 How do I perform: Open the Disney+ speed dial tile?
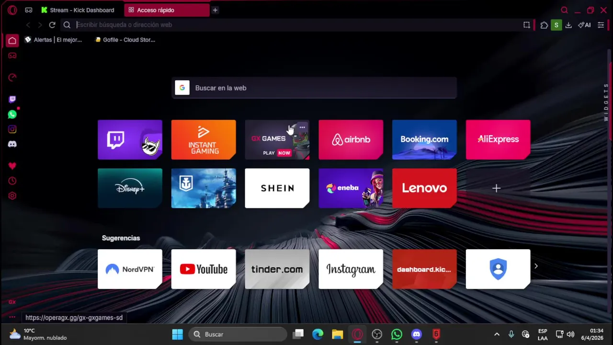click(x=130, y=188)
